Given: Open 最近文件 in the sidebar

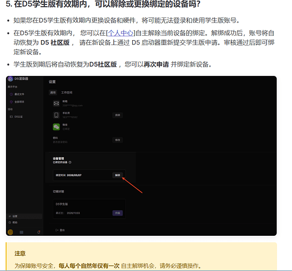Looking at the screenshot, I should (x=17, y=94).
